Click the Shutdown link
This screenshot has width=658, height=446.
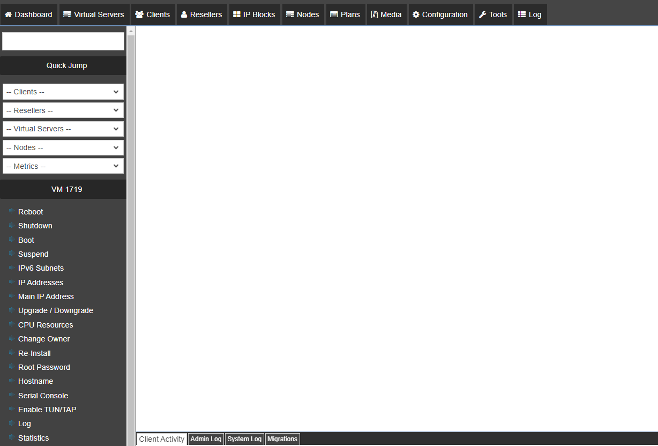[x=35, y=226]
